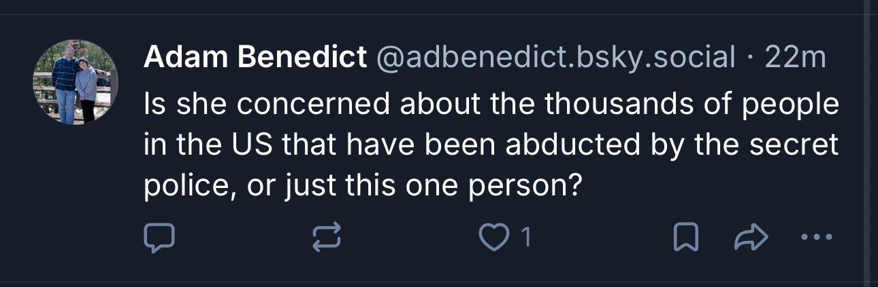Open the @adbenedict.bsky.social handle link
This screenshot has height=287, width=878.
(556, 58)
